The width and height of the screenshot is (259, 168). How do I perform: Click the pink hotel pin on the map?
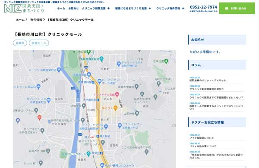pos(117,94)
